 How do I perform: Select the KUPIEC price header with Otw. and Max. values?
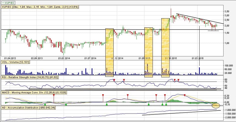[40, 7]
